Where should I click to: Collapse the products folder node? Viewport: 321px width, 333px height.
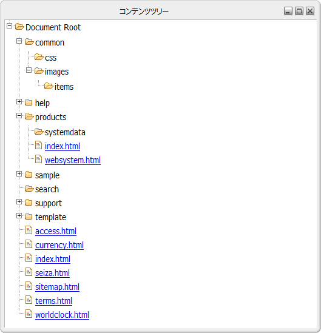pyautogui.click(x=19, y=116)
